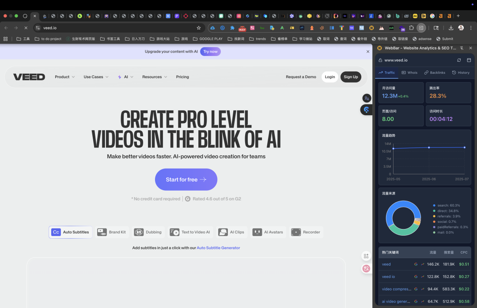Open the WebBar extension icon in toolbar
This screenshot has width=477, height=308.
click(371, 28)
